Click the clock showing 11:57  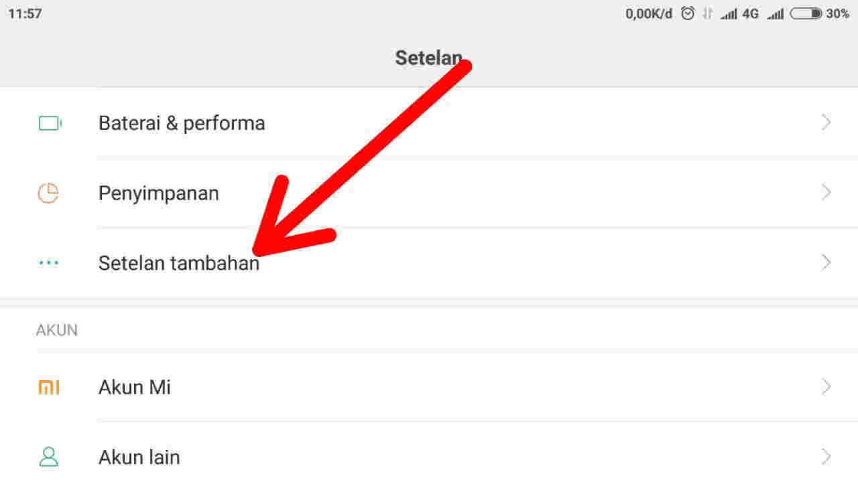tap(27, 13)
